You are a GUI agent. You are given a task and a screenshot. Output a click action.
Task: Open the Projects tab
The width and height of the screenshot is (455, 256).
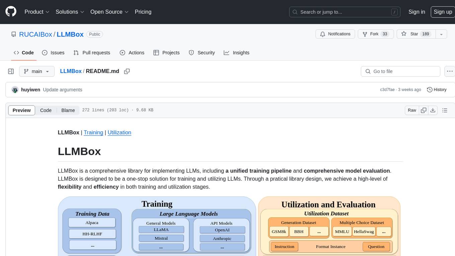coord(166,53)
